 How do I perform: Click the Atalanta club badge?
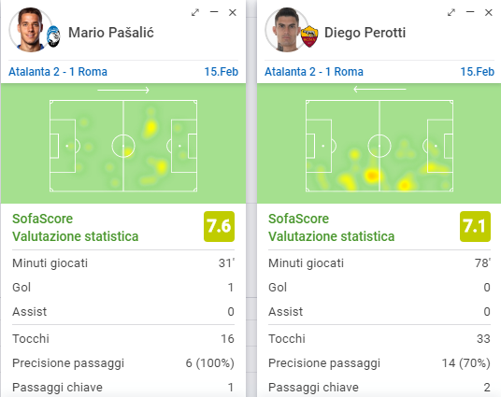(53, 36)
